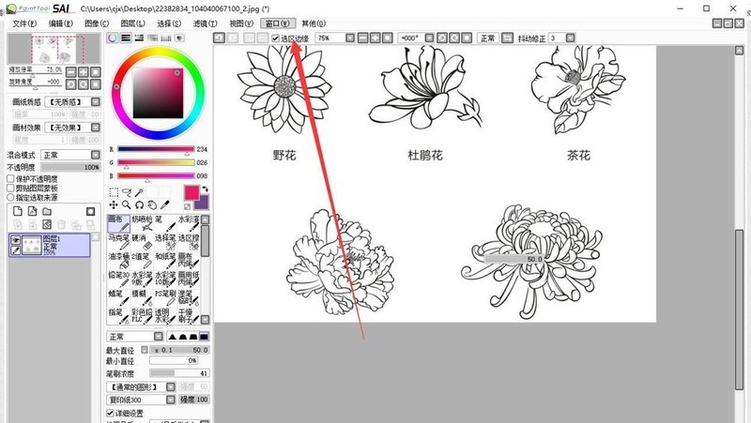Select the 指定选取来源 radio button

pyautogui.click(x=10, y=197)
